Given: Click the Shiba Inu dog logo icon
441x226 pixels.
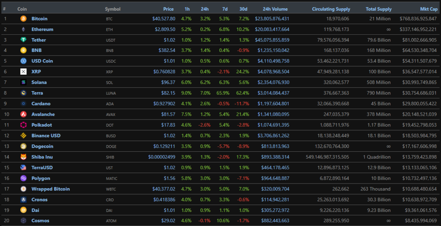Looking at the screenshot, I should [x=23, y=157].
